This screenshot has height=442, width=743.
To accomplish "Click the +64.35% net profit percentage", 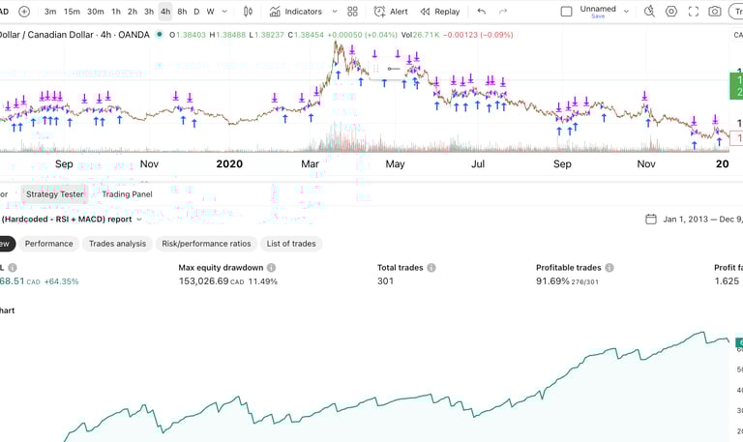I will [62, 281].
